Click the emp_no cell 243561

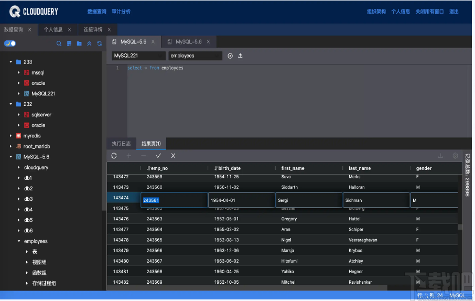tap(174, 200)
